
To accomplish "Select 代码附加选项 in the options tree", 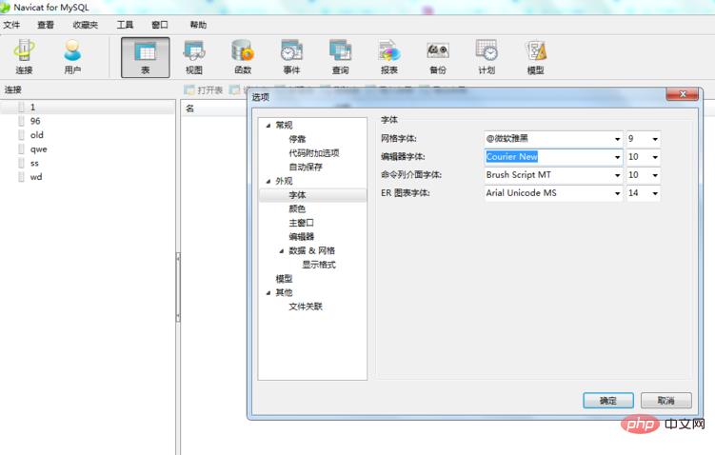I will click(x=314, y=153).
